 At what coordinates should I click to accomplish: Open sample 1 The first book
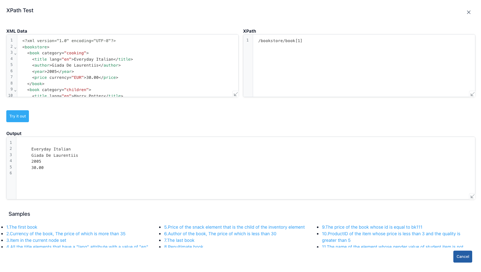point(22,227)
